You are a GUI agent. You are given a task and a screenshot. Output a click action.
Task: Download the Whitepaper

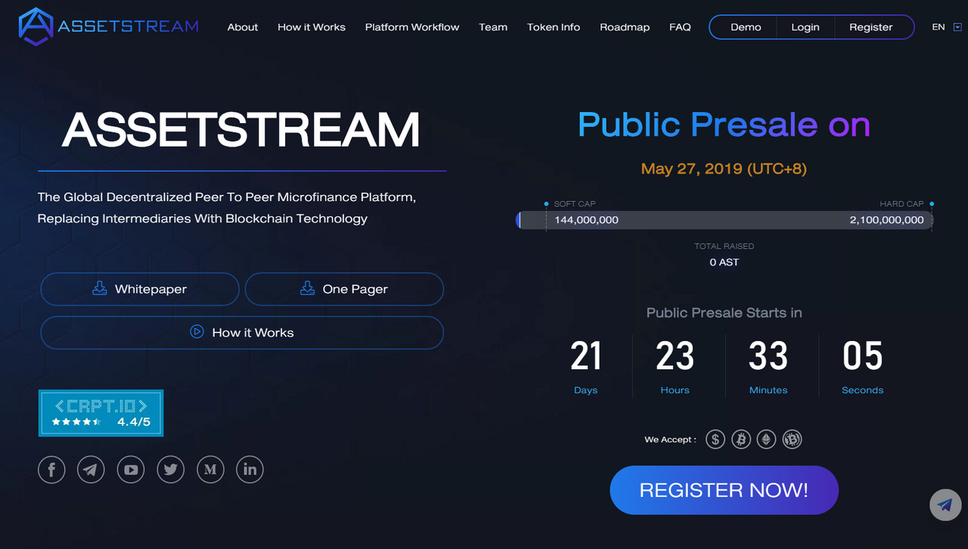[x=140, y=289]
